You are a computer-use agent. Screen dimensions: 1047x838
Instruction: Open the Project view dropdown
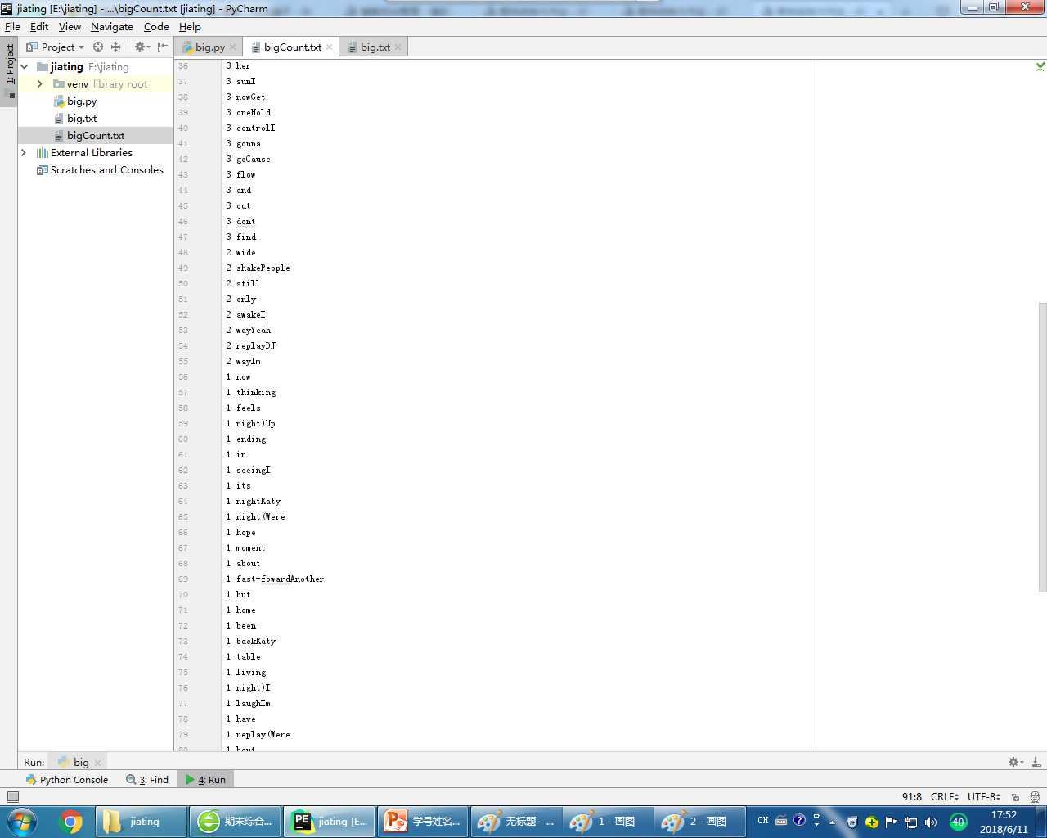pyautogui.click(x=56, y=47)
